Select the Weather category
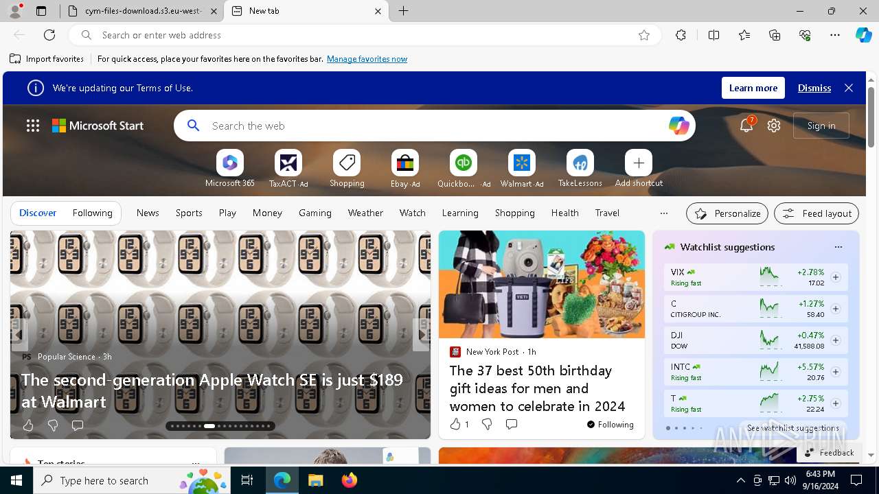The width and height of the screenshot is (879, 494). tap(365, 213)
